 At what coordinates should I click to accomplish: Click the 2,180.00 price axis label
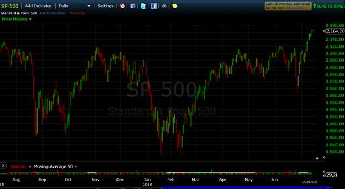coord(334,25)
